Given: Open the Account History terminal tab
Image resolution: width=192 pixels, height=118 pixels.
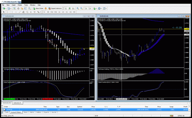Looking at the screenshot, I should [16, 112].
